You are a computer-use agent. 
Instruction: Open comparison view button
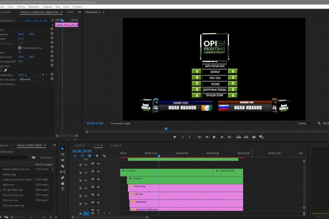click(x=261, y=137)
